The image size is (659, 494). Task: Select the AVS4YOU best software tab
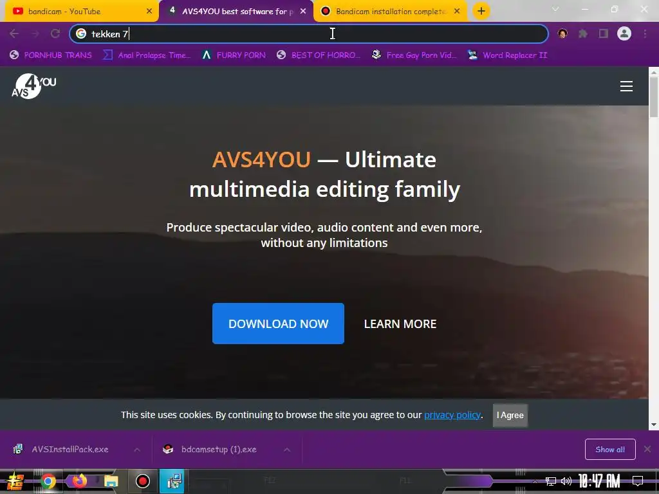tap(236, 12)
